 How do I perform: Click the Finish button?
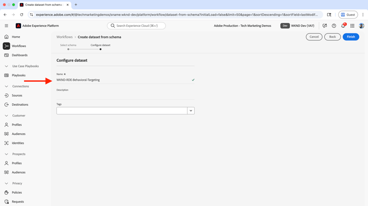(x=351, y=37)
